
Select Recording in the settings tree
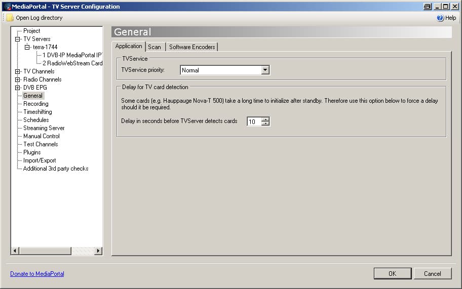click(x=36, y=104)
